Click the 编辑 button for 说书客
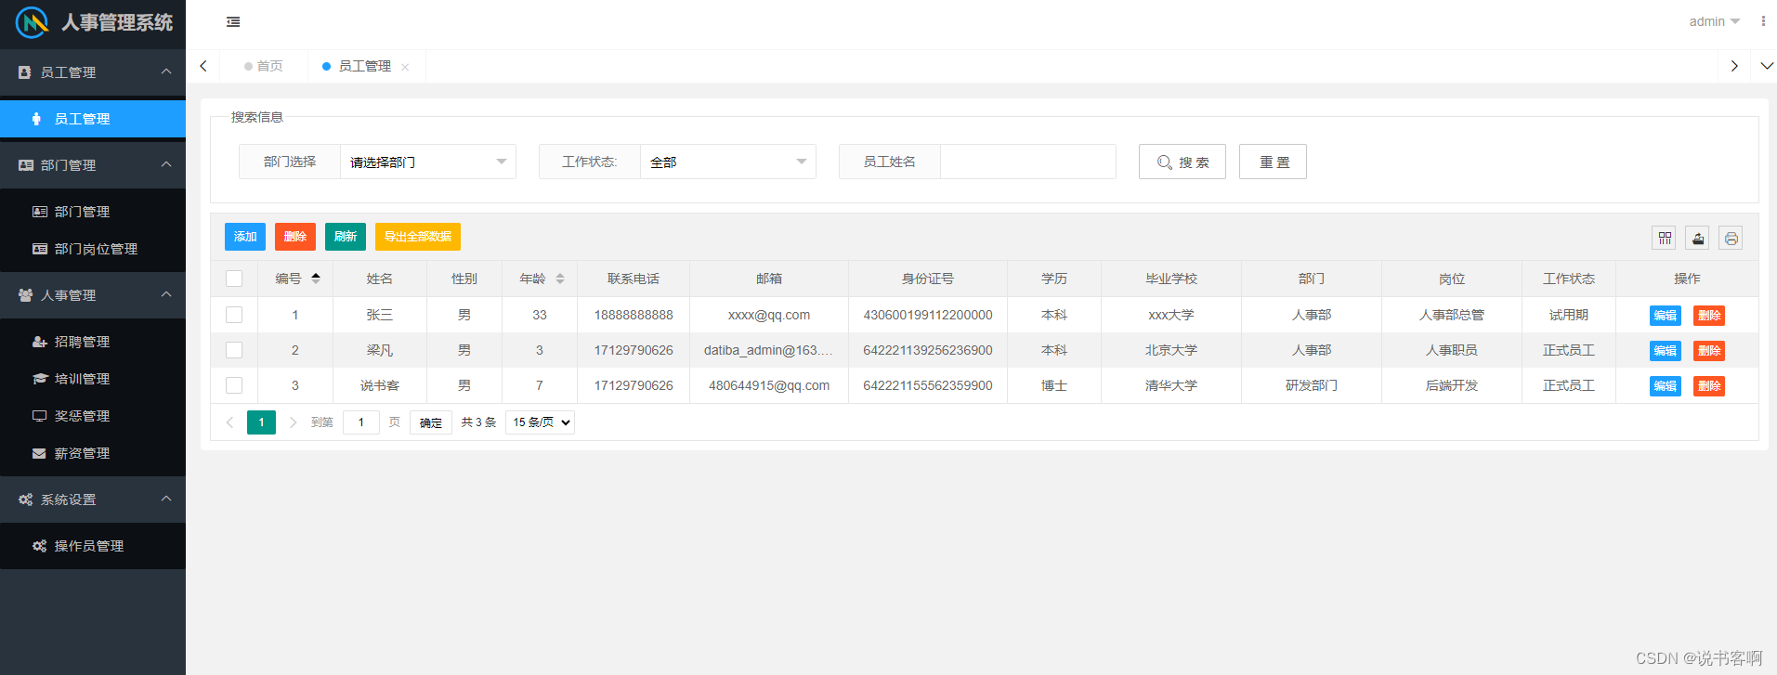 coord(1665,386)
